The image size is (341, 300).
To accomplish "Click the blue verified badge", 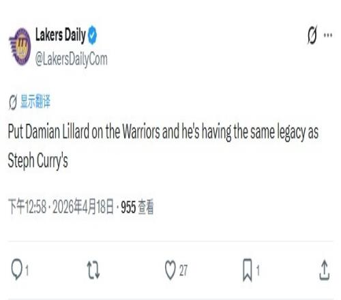I will [92, 35].
